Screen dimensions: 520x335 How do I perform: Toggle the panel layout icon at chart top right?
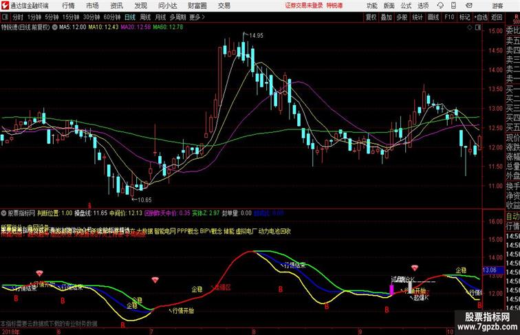point(477,28)
